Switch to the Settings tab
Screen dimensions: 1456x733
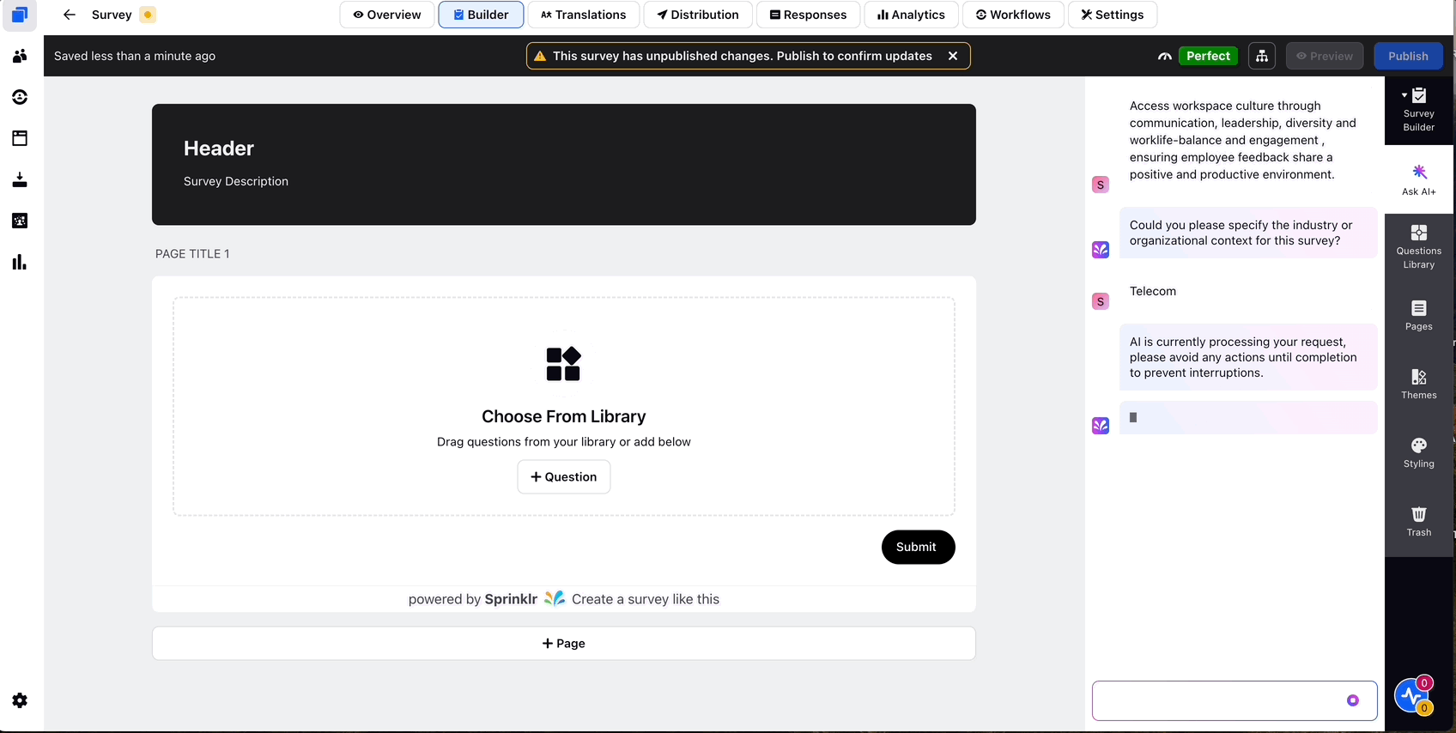1113,15
